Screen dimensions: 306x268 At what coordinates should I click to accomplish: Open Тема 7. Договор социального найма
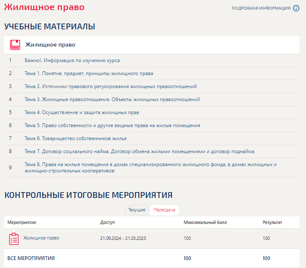point(139,151)
